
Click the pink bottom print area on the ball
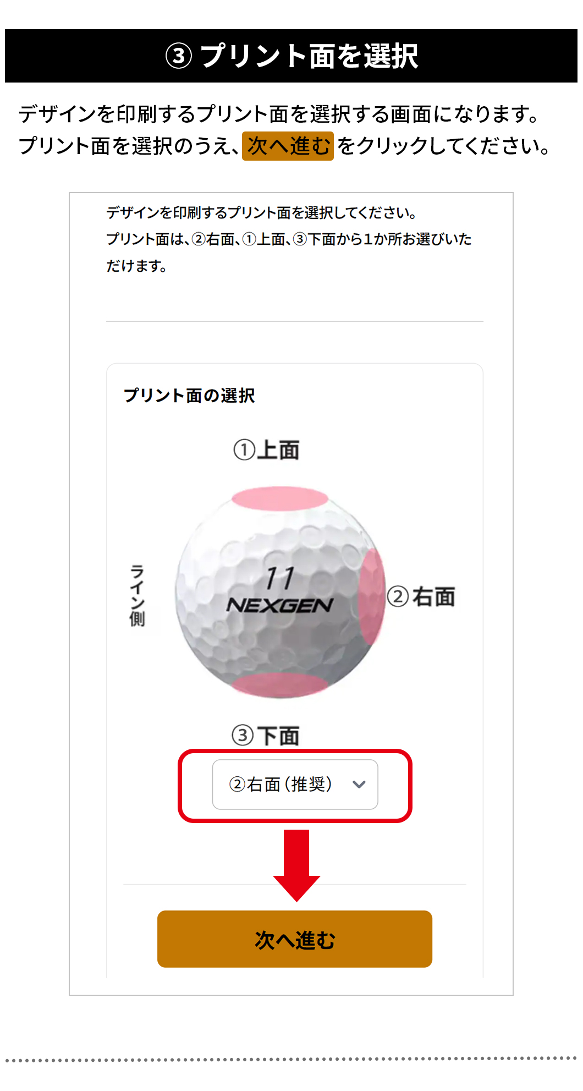[x=279, y=684]
